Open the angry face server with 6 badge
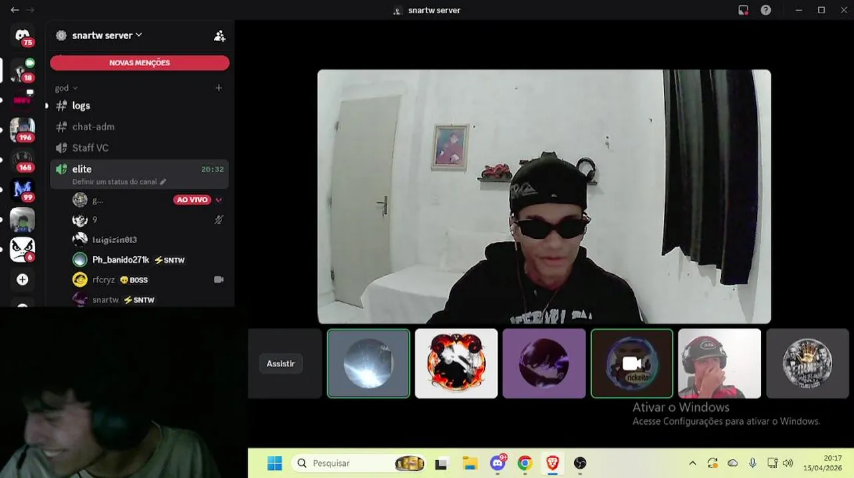The width and height of the screenshot is (854, 478). 23,250
